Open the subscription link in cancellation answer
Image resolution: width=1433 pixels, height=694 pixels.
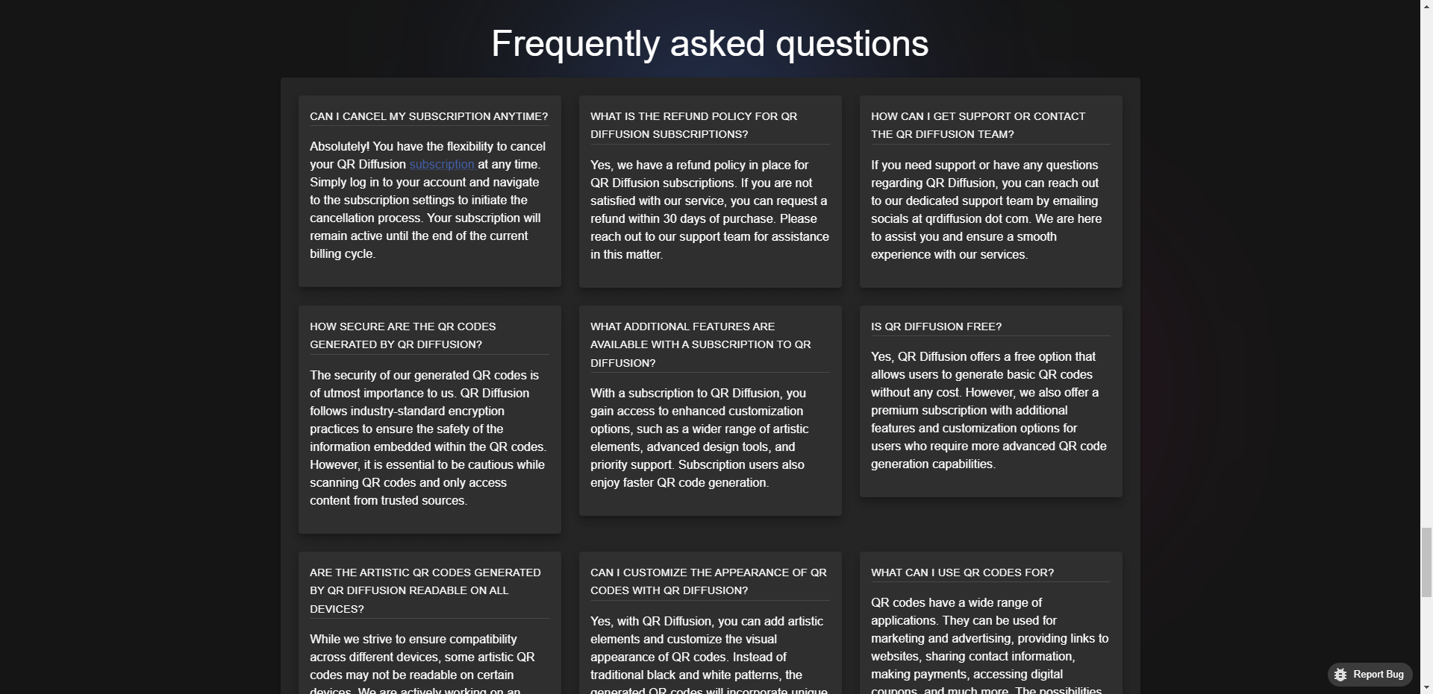point(442,164)
